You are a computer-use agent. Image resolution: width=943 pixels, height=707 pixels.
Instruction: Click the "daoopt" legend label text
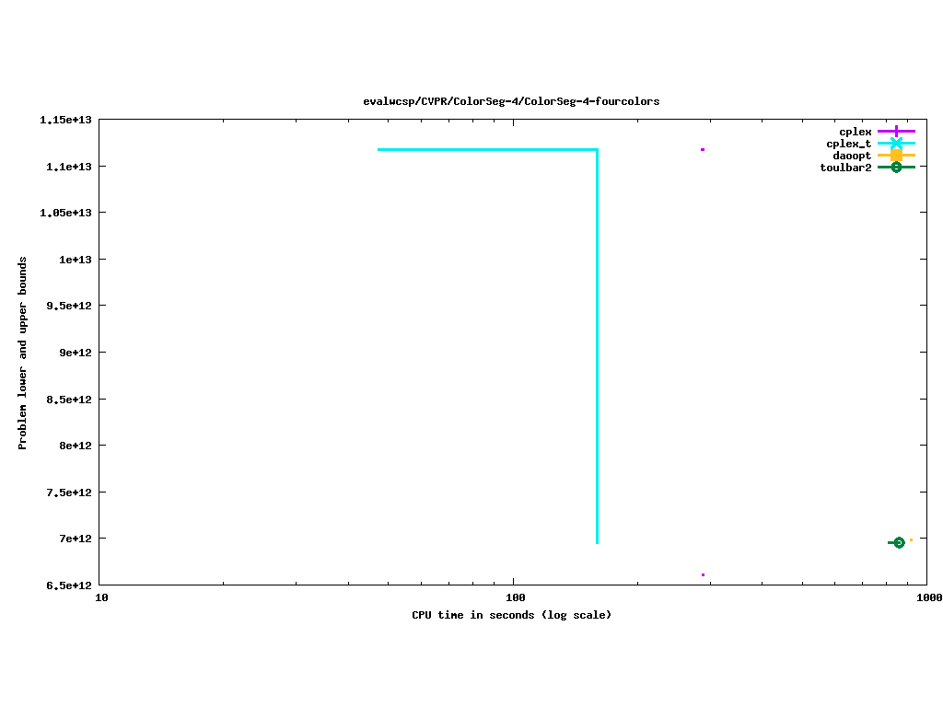[852, 156]
